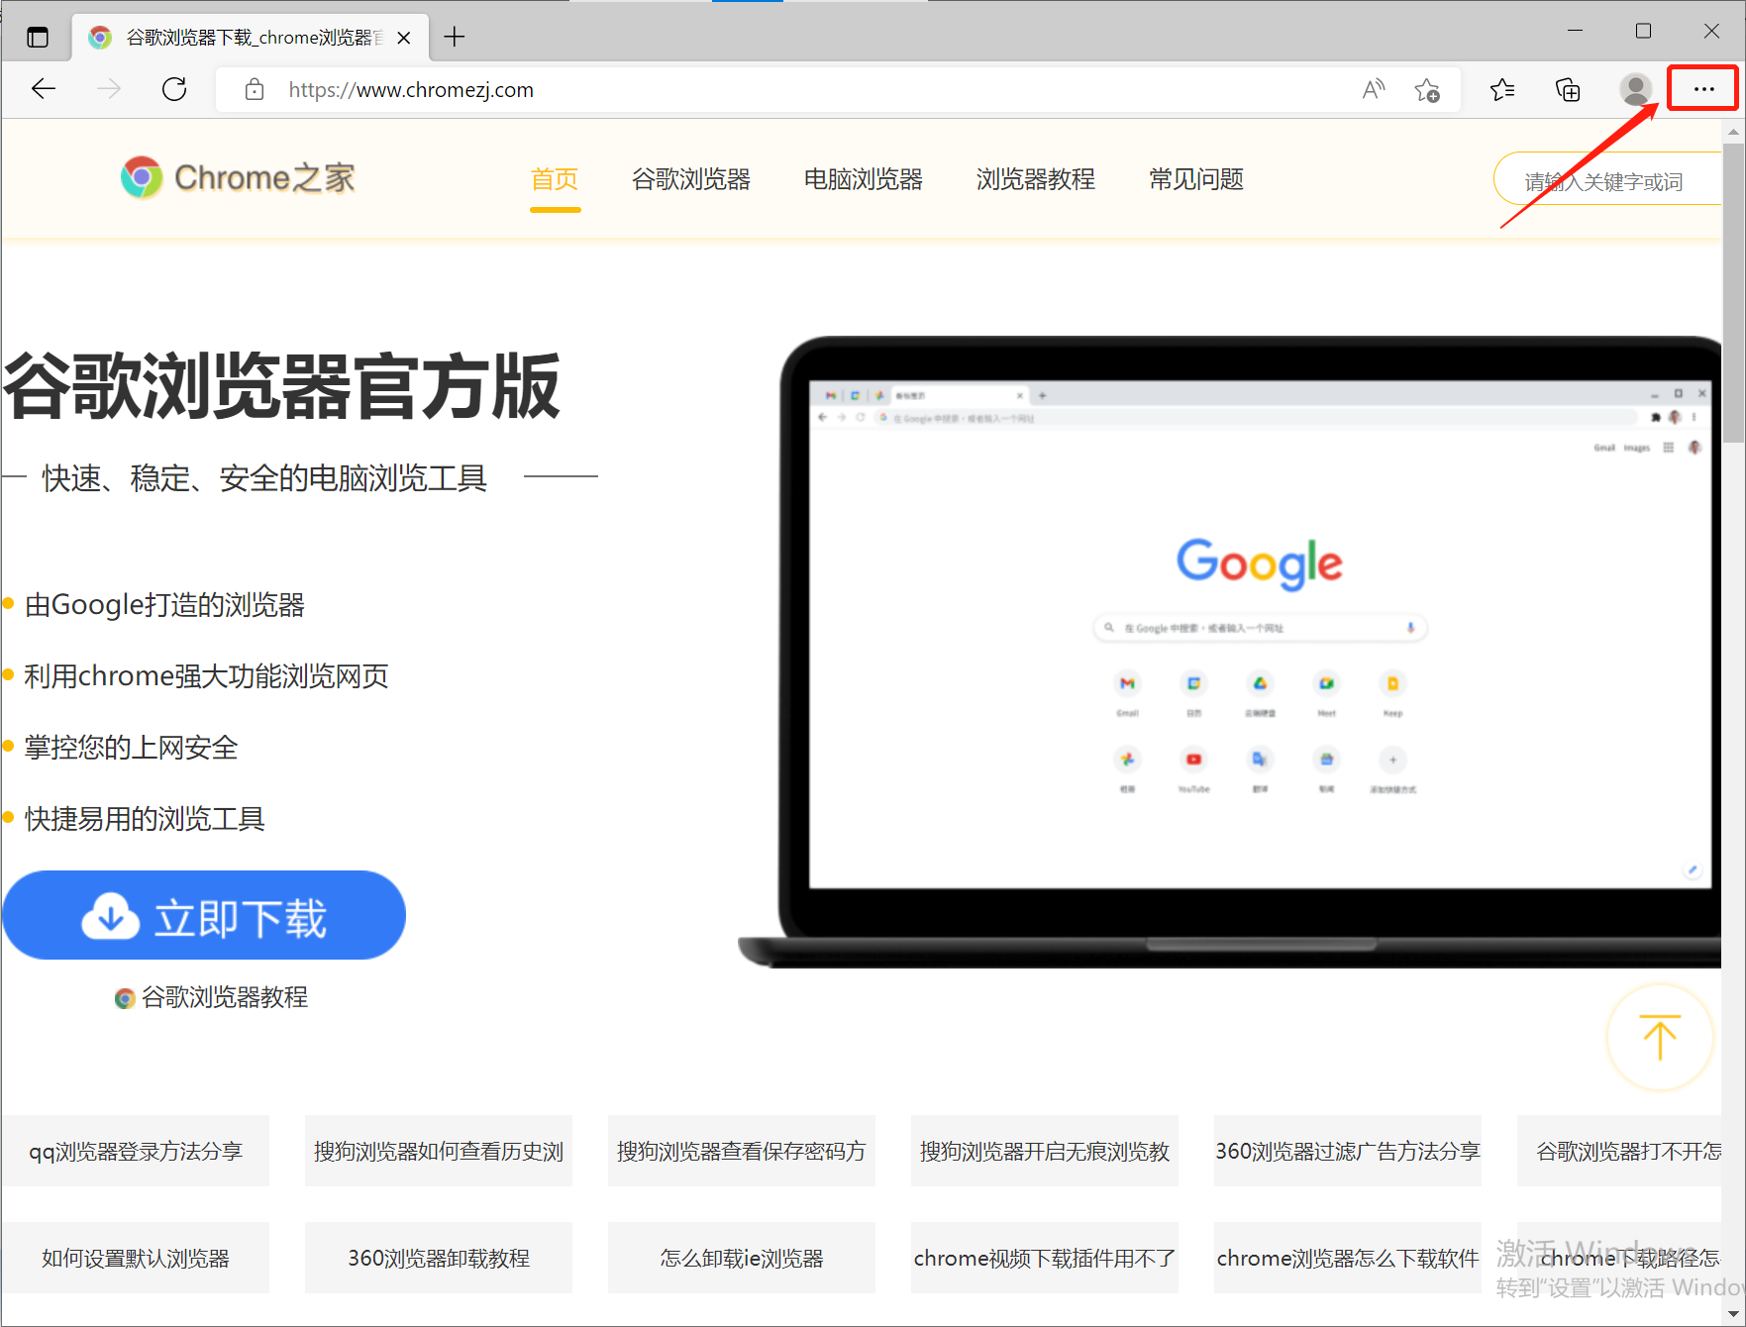1746x1327 pixels.
Task: Open the 电脑浏览器 nav item
Action: 864,179
